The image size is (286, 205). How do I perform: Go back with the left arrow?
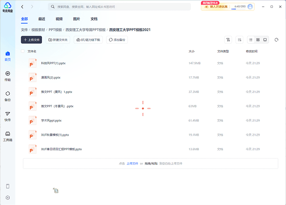tap(22, 7)
